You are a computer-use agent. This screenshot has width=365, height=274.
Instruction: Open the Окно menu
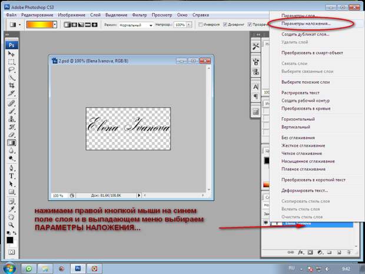(x=182, y=15)
